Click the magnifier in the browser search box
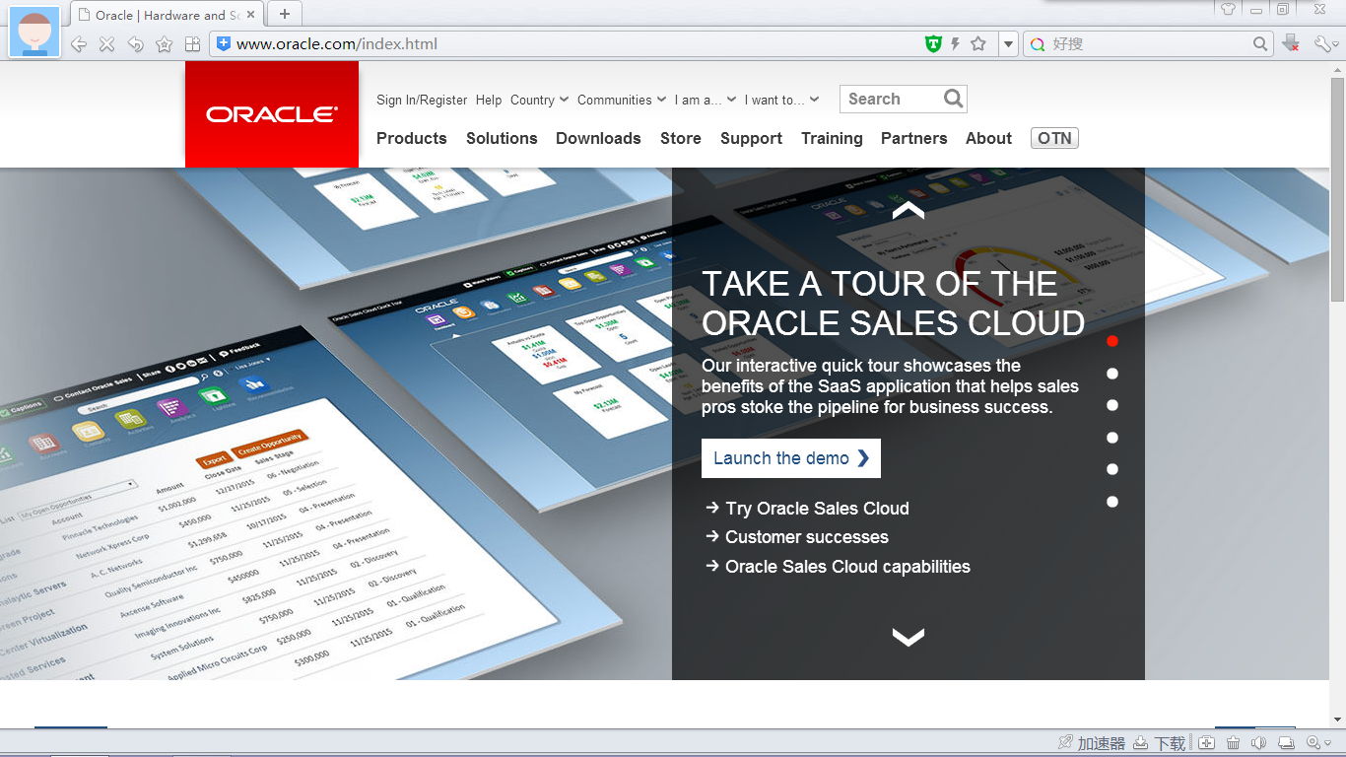Screen dimensions: 1346x757 pos(1261,43)
